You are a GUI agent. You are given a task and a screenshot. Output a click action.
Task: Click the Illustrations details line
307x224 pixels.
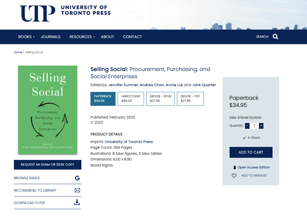pos(126,153)
